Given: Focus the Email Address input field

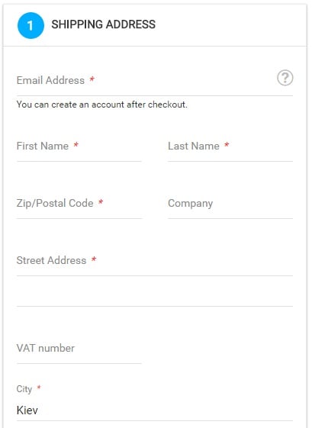Looking at the screenshot, I should [155, 81].
